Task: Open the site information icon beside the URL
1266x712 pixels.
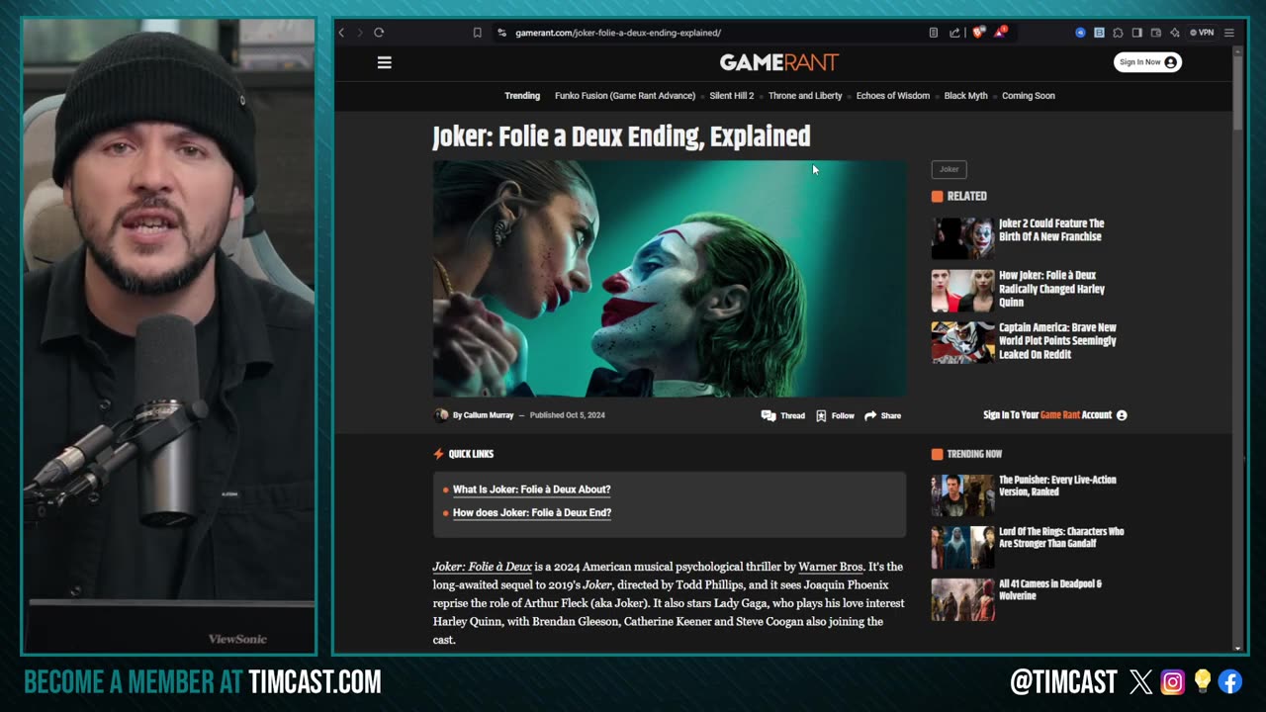Action: (502, 33)
